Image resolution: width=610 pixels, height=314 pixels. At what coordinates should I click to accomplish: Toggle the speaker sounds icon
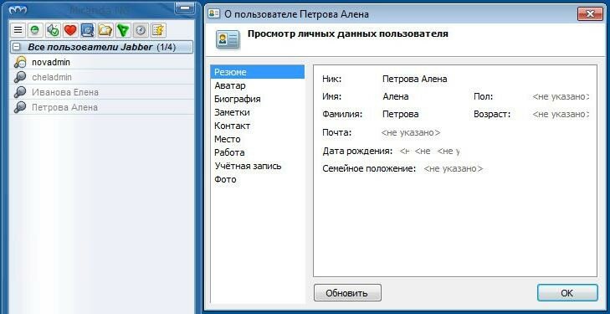point(53,30)
